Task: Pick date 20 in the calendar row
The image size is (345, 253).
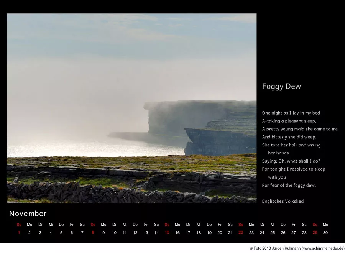Action: pos(220,233)
